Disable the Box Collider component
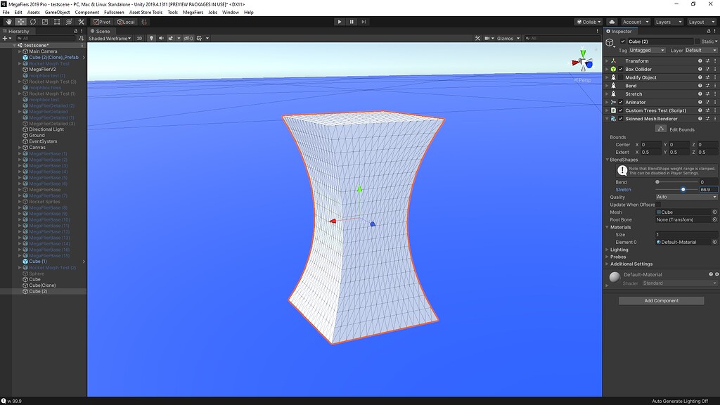The image size is (720, 405). 621,69
